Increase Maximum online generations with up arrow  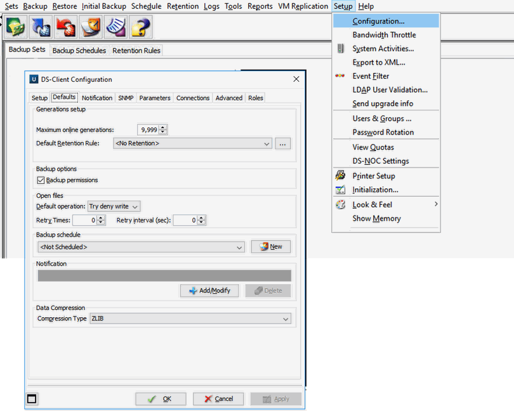click(x=163, y=127)
